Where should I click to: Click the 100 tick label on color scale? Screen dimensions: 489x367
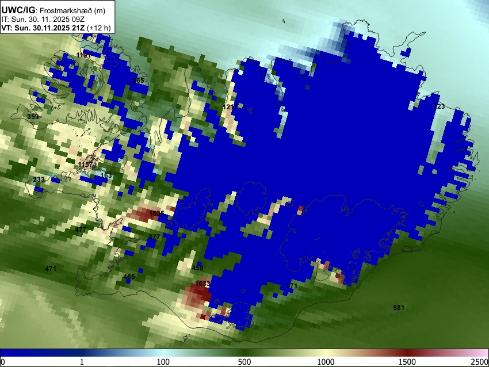tap(163, 362)
